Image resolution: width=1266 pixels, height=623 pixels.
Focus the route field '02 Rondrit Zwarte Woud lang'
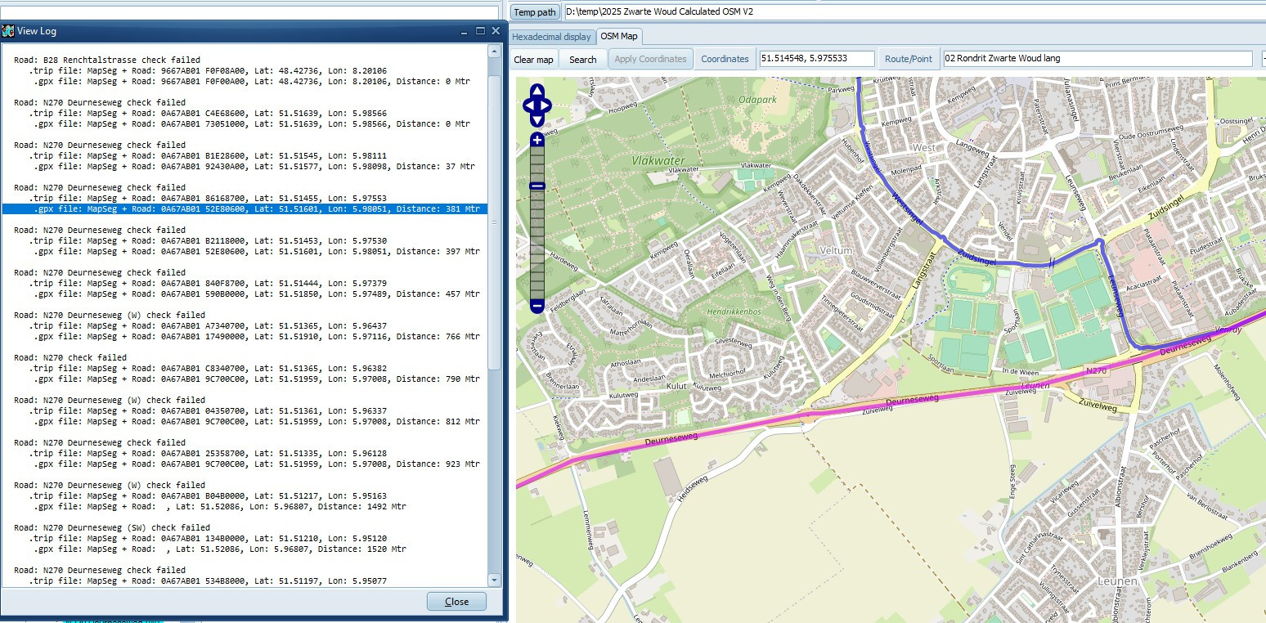[1098, 59]
